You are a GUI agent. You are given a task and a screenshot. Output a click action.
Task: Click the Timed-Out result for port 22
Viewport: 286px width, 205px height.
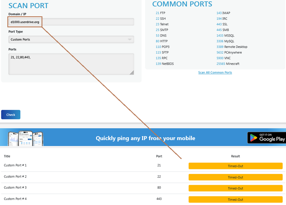236,177
